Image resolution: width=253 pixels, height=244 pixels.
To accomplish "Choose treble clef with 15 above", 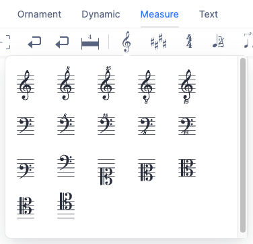I will (106, 83).
